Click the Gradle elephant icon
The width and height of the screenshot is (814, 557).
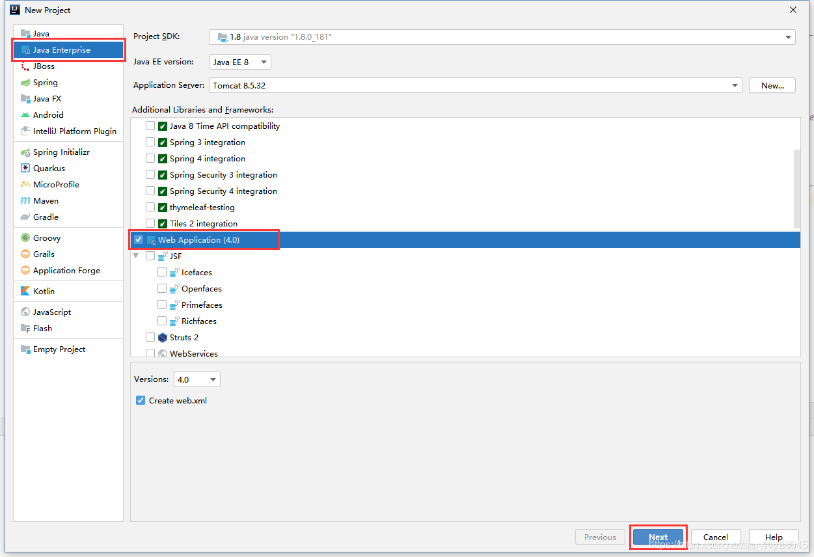25,217
